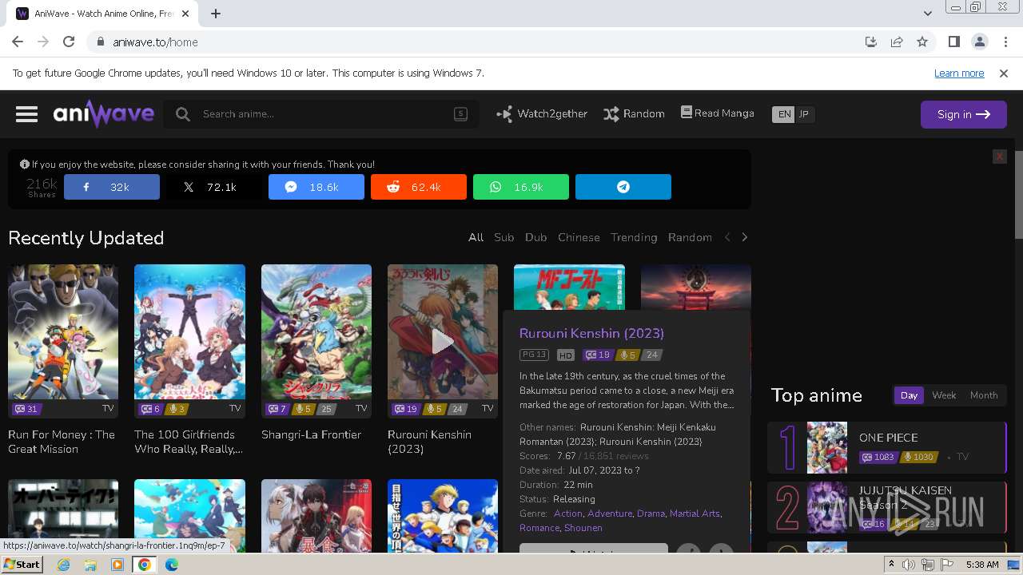1023x575 pixels.
Task: Select the Sub filter tab
Action: (504, 237)
